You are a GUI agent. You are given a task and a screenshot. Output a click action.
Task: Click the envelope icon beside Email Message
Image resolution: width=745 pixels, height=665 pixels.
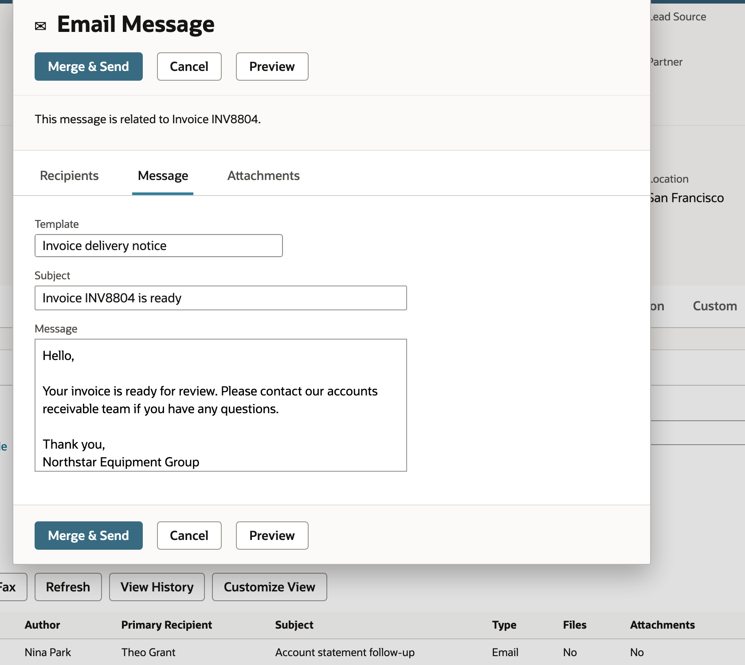(40, 26)
